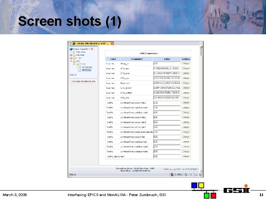Click the home icon beside Demo Repository

92,49
